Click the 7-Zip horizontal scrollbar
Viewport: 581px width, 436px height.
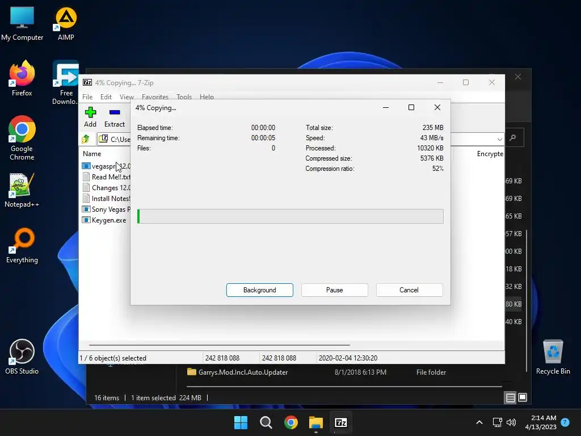(x=220, y=345)
